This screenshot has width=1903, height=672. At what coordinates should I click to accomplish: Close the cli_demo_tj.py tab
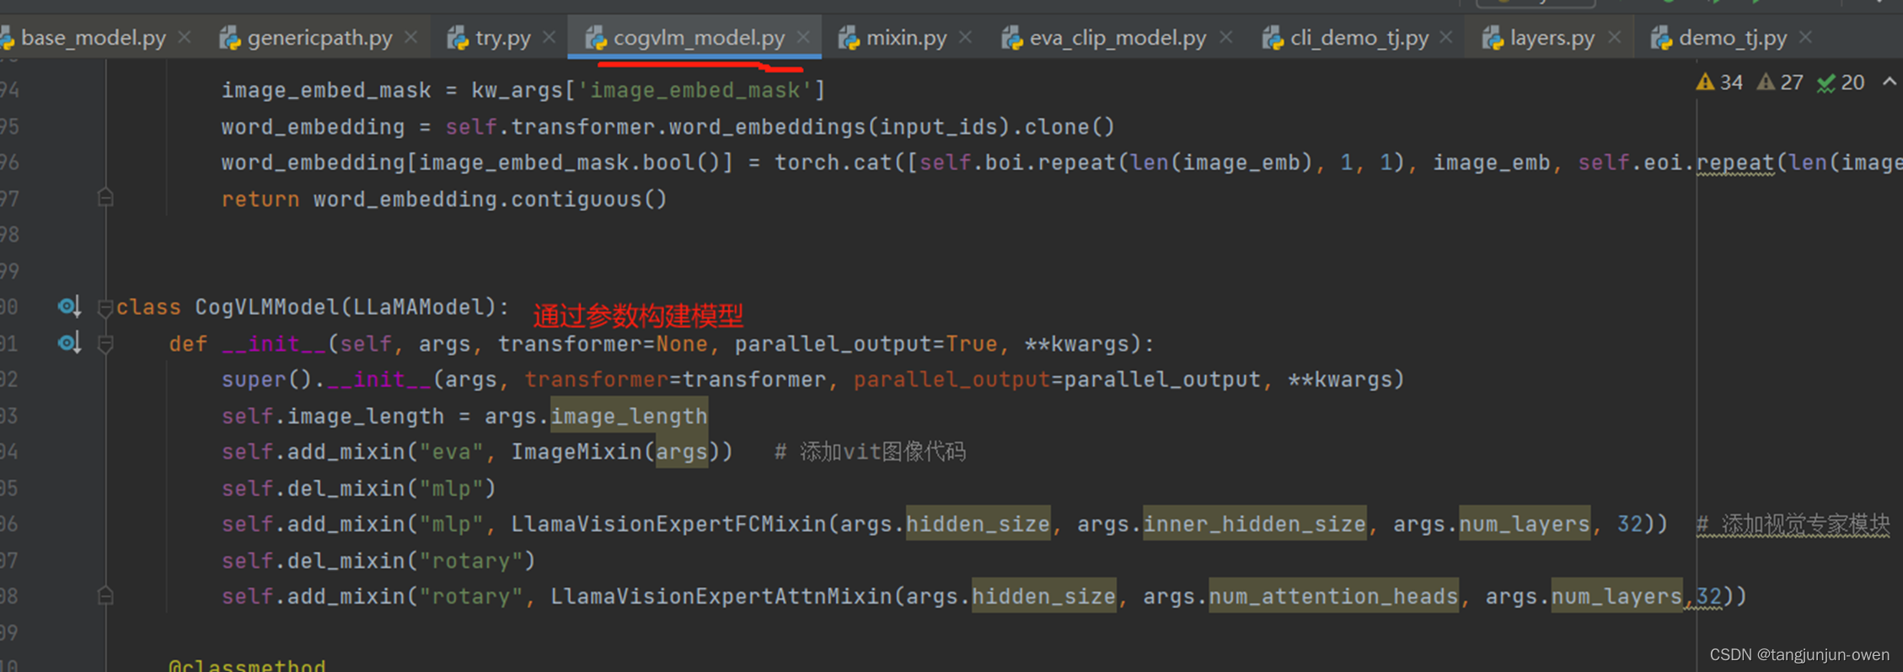[1446, 38]
